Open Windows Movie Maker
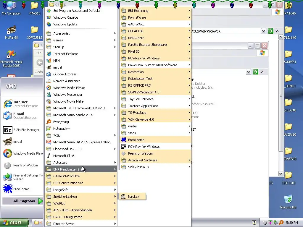The width and height of the screenshot is (303, 227). pyautogui.click(x=81, y=101)
